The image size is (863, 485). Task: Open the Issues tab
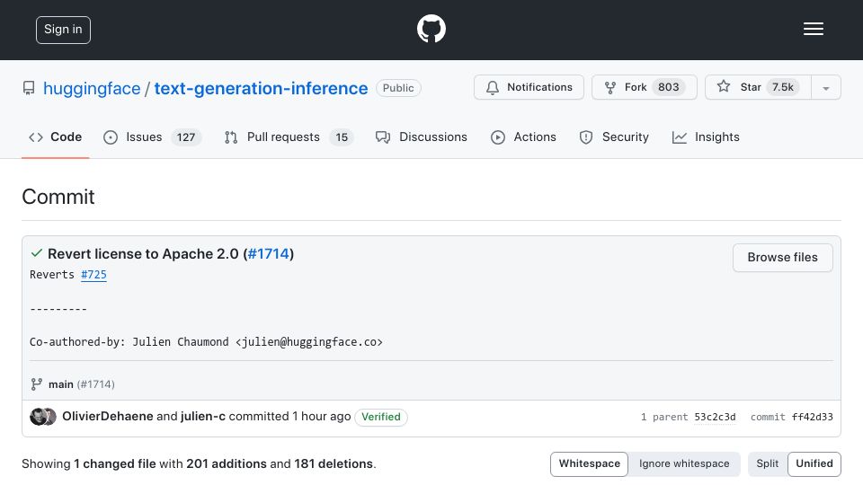pos(153,137)
